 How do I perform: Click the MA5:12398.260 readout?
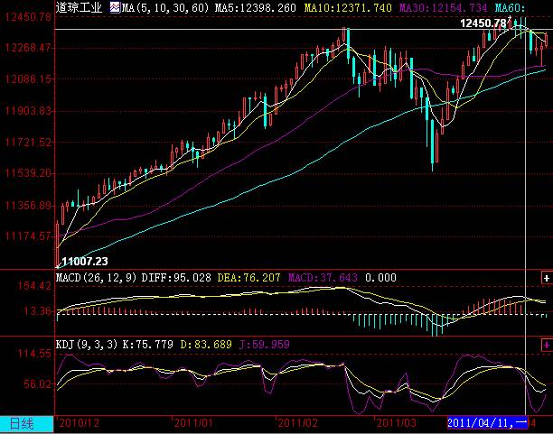click(x=256, y=7)
